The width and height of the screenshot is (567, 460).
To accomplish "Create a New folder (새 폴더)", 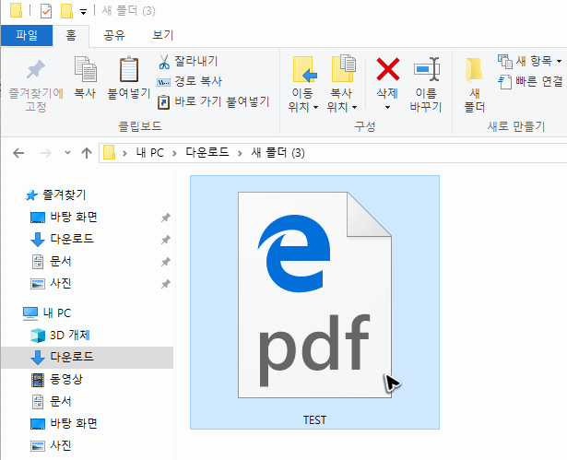I will click(x=475, y=84).
